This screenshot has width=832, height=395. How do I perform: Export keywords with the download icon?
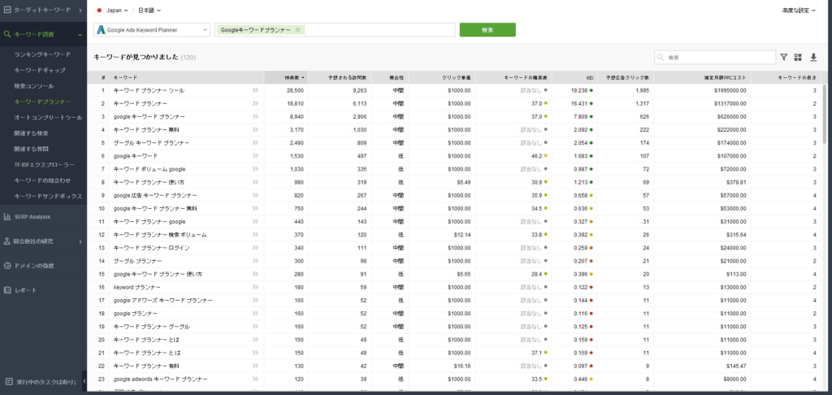tap(813, 58)
